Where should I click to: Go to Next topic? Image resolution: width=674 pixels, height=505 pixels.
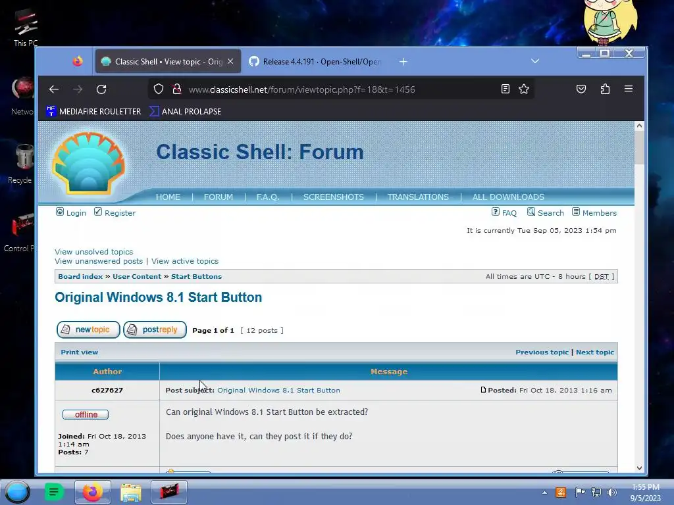point(595,352)
